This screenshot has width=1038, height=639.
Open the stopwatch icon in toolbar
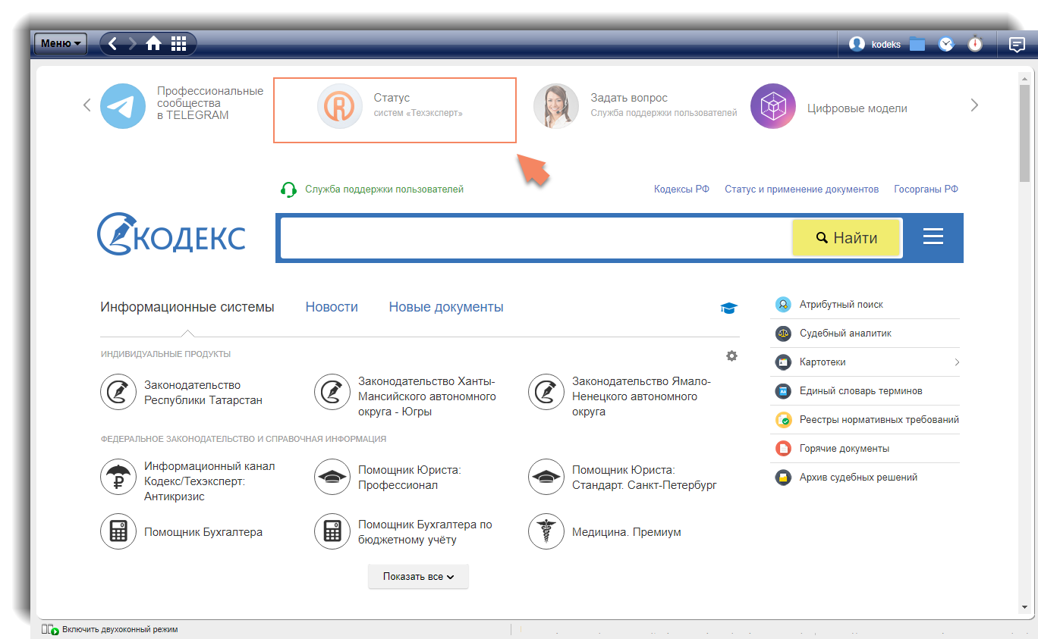click(975, 45)
